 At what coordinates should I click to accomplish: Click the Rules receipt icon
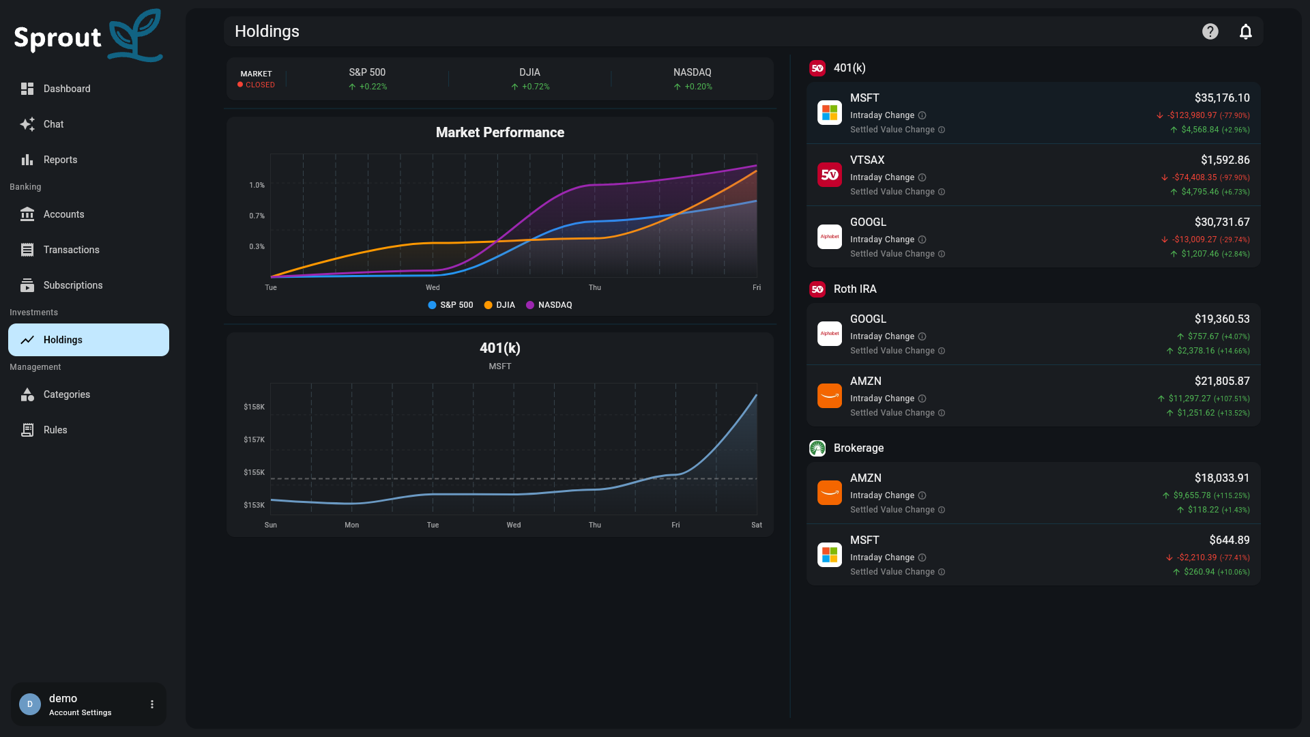pyautogui.click(x=27, y=430)
